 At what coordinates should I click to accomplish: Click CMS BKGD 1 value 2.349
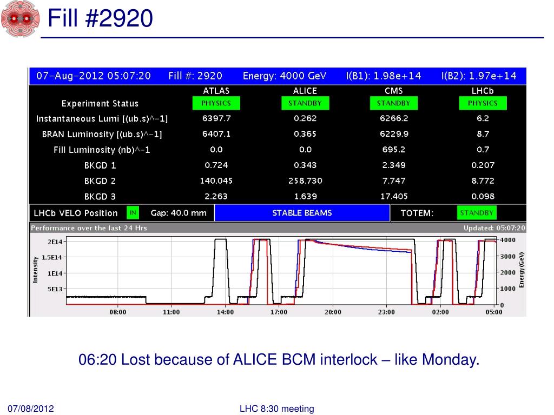(394, 165)
